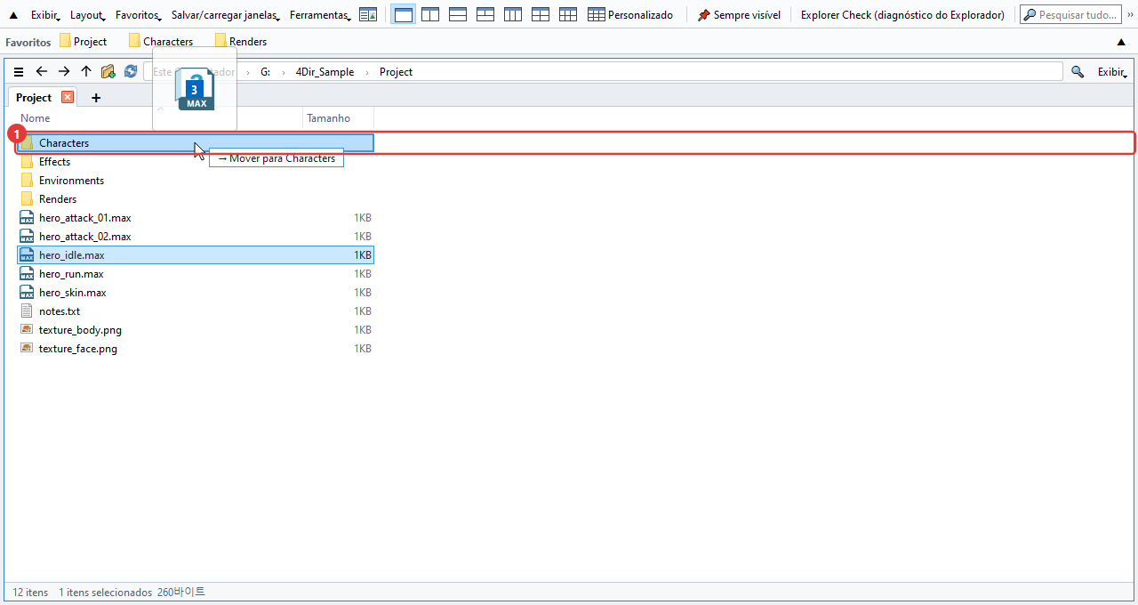The height and width of the screenshot is (605, 1138).
Task: Select the single-pane layout icon
Action: tap(403, 15)
